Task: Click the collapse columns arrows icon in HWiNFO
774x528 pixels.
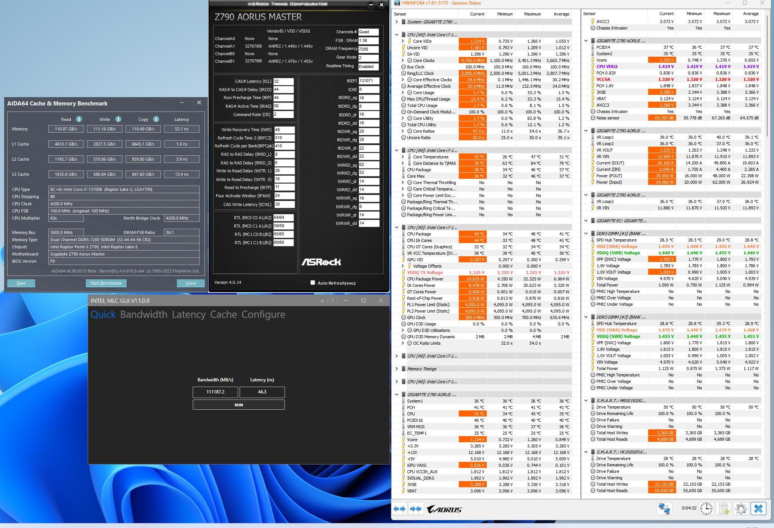Action: tap(415, 509)
